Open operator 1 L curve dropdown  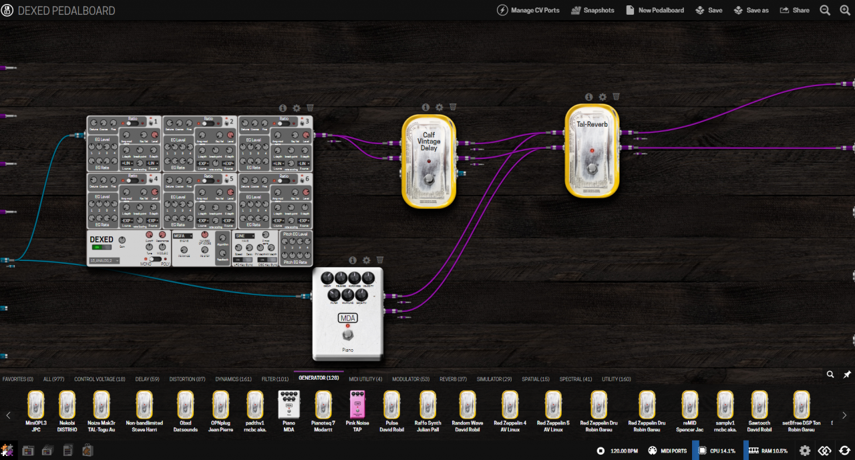pyautogui.click(x=127, y=164)
